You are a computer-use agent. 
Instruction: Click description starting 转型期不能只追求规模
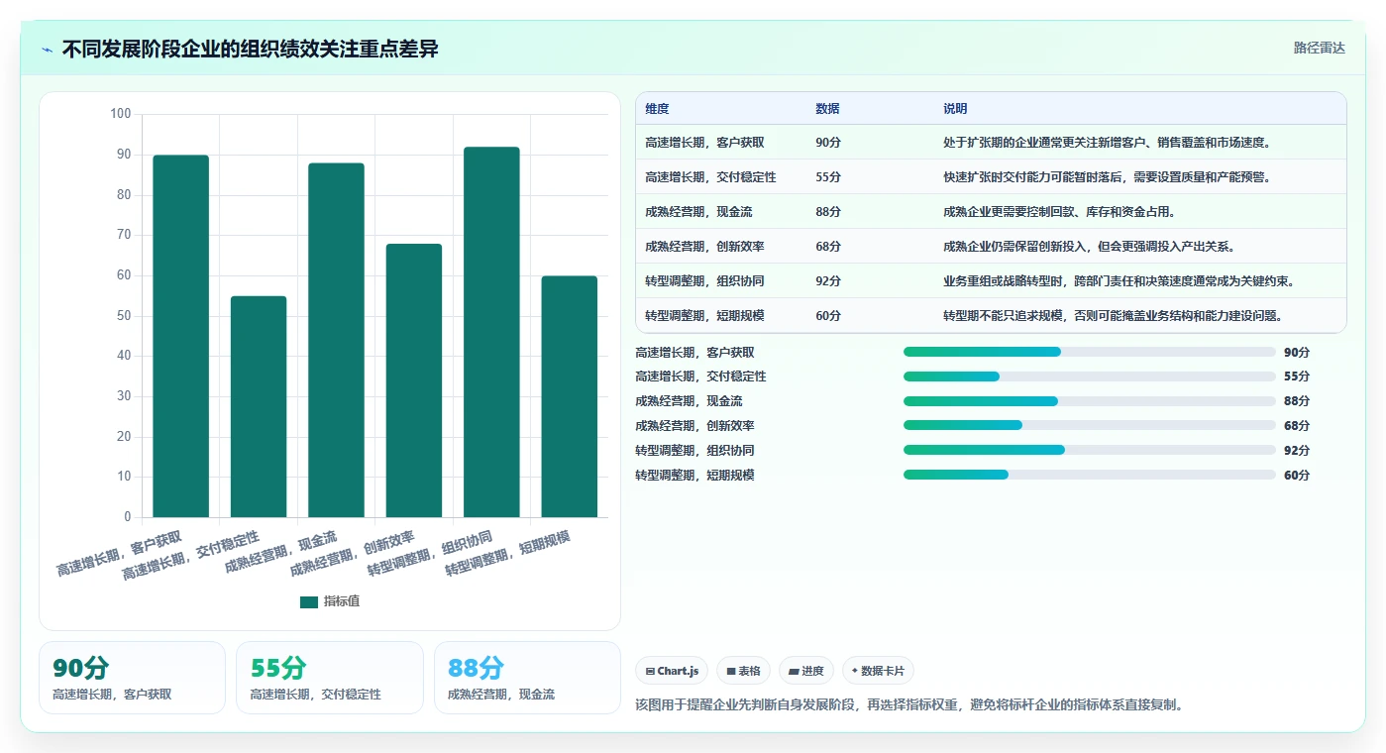click(1113, 316)
